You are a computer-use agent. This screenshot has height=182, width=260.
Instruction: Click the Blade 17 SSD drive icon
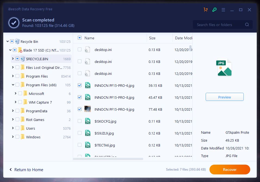pos(20,50)
